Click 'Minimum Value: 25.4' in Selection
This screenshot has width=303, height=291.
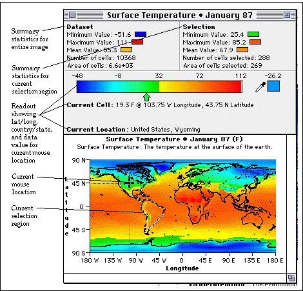click(213, 35)
